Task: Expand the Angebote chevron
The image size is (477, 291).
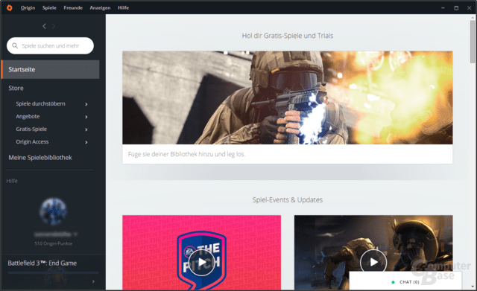Action: point(86,117)
